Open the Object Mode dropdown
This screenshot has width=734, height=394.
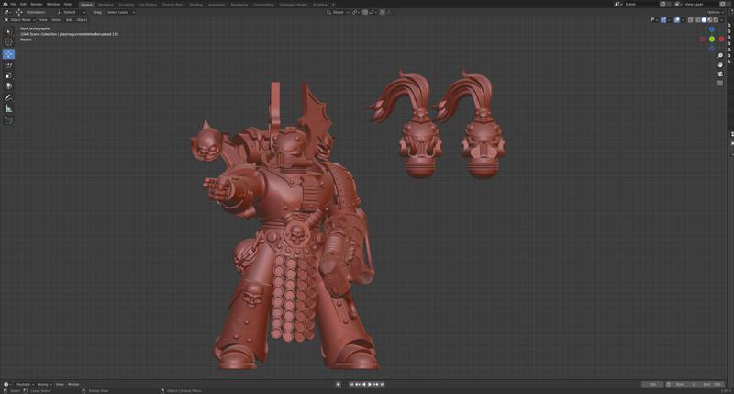19,19
